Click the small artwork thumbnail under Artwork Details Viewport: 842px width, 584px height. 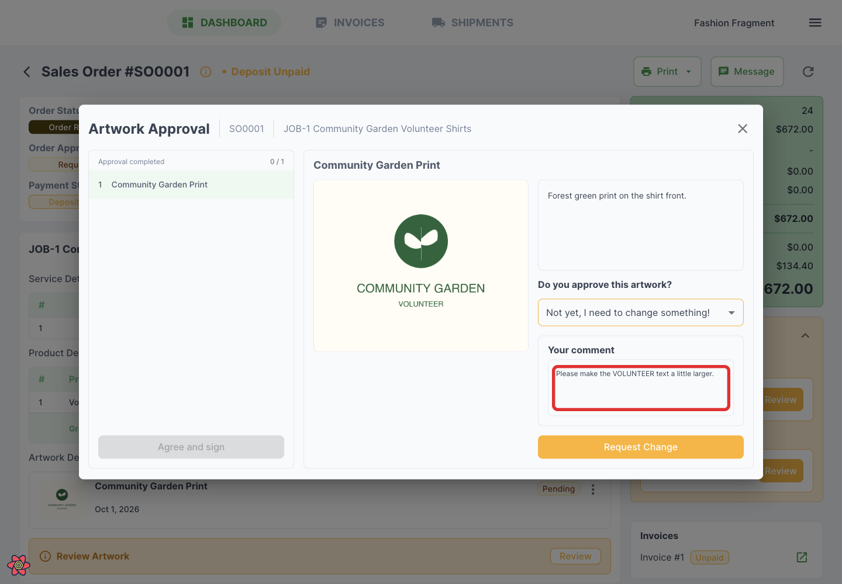[62, 499]
